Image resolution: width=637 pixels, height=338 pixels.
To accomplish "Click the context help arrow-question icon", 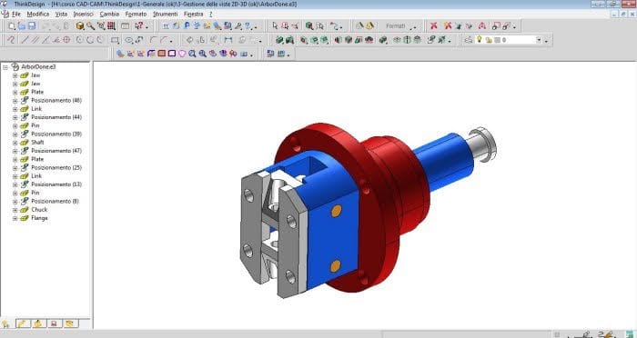I will point(139,26).
